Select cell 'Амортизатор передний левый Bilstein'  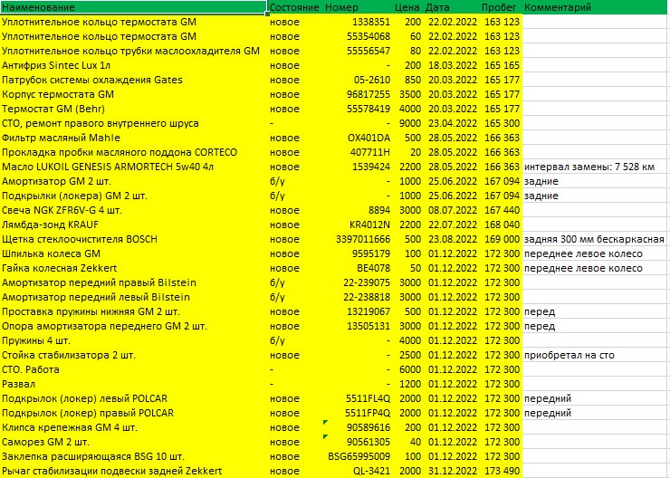pyautogui.click(x=134, y=297)
